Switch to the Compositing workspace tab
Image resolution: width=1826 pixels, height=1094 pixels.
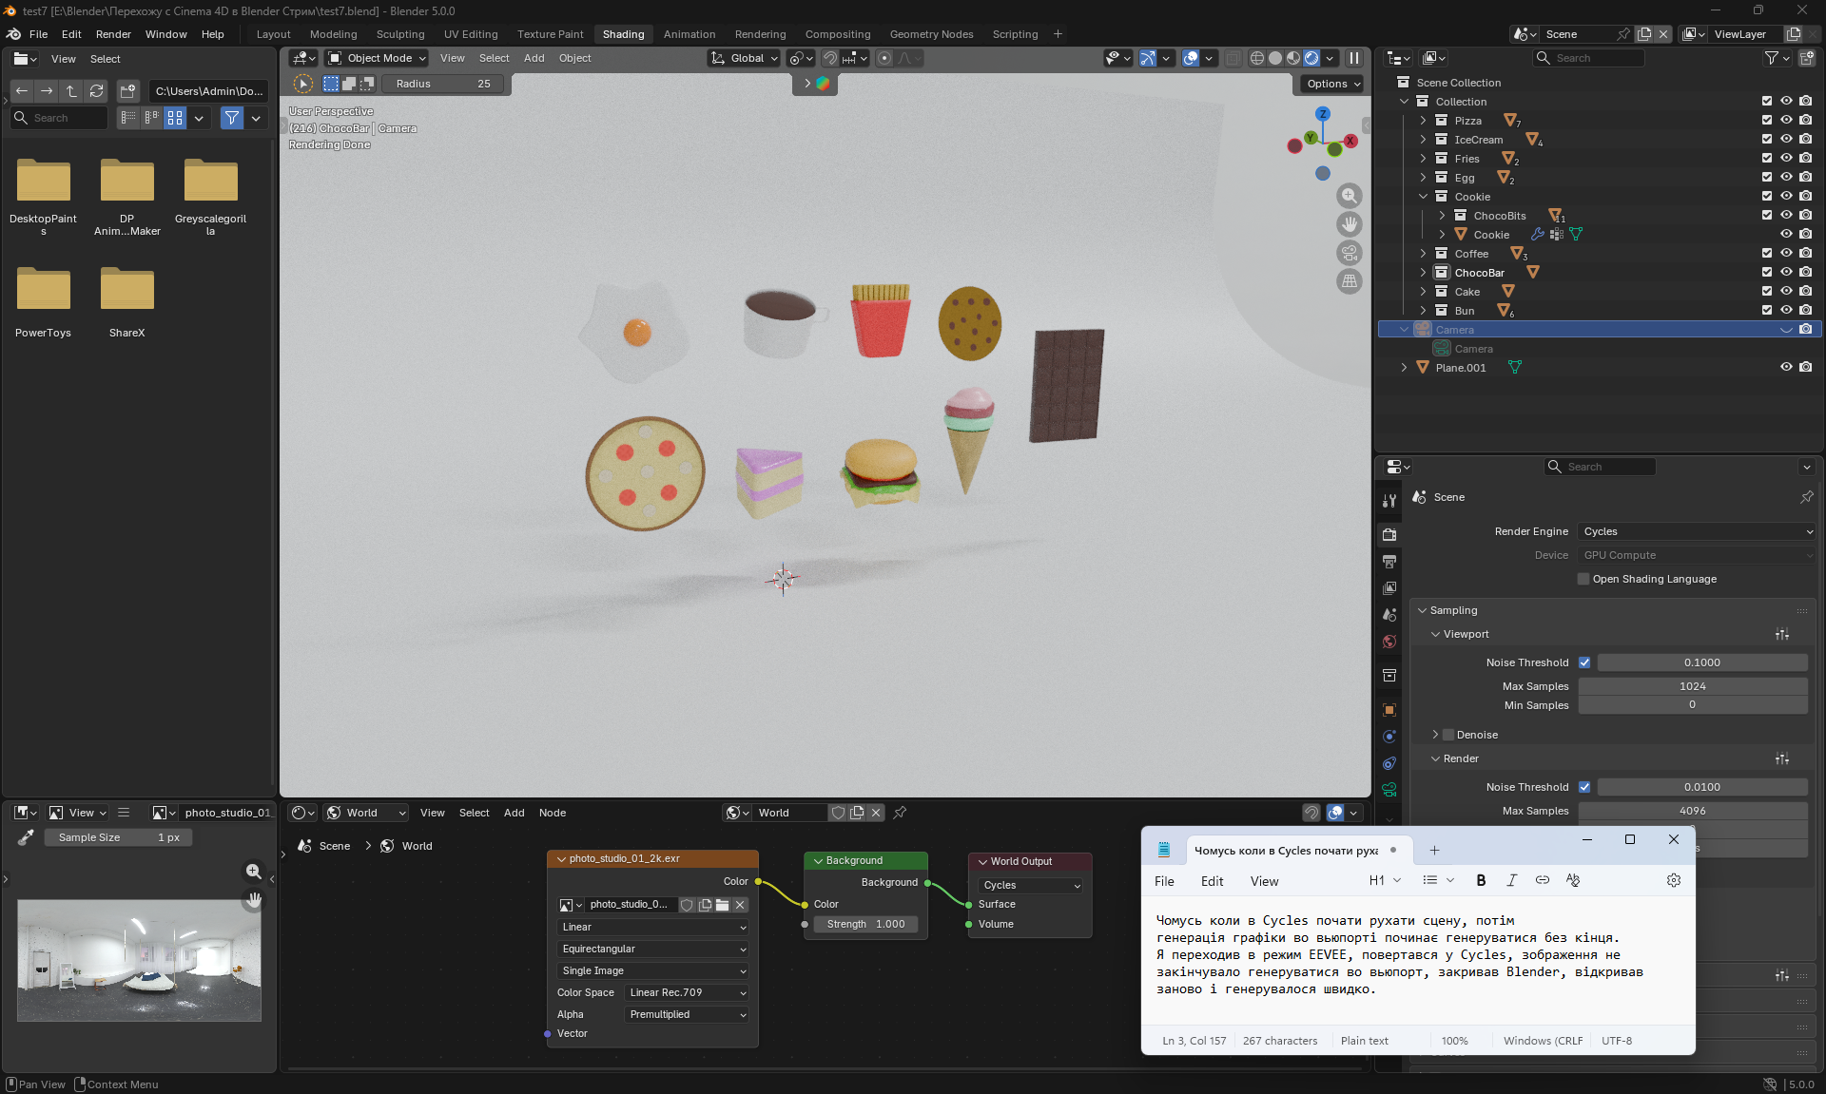[x=837, y=34]
